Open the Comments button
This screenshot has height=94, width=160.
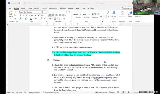click(x=127, y=8)
